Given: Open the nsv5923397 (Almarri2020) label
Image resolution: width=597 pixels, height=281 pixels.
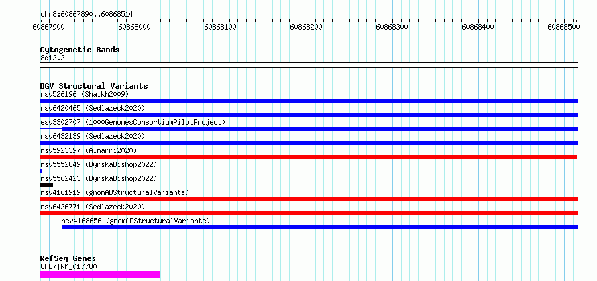Looking at the screenshot, I should point(89,150).
